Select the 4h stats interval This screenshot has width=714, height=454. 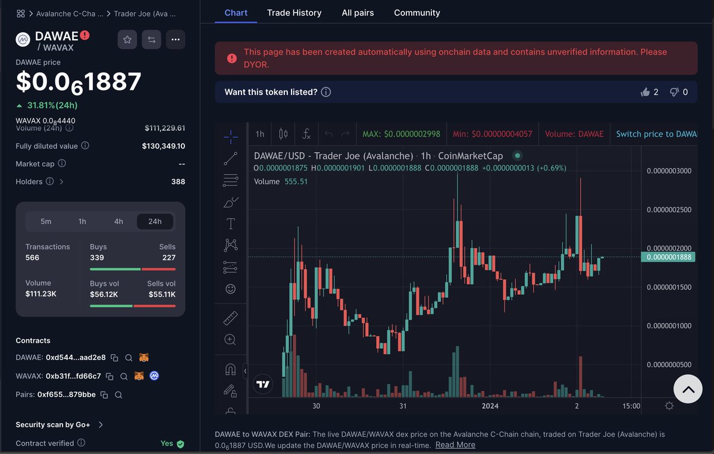(x=118, y=222)
